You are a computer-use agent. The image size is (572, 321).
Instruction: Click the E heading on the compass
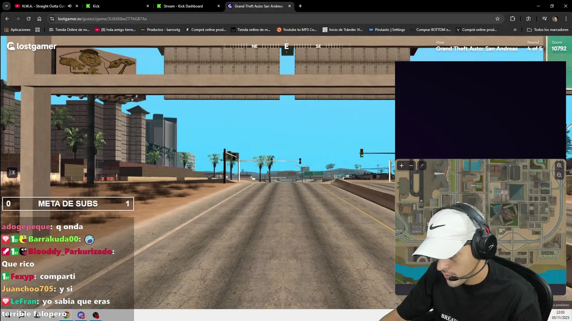tap(286, 46)
